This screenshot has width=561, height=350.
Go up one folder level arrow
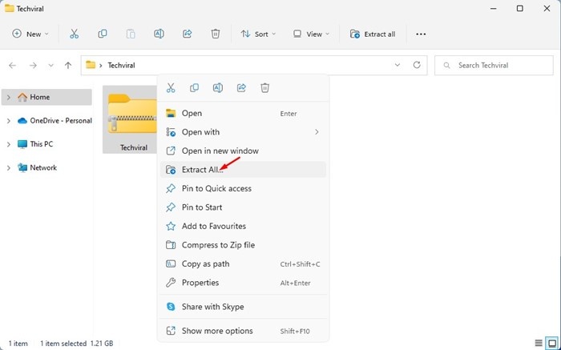68,66
